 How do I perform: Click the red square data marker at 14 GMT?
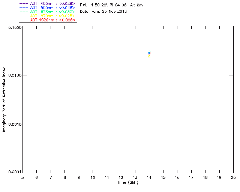point(149,53)
